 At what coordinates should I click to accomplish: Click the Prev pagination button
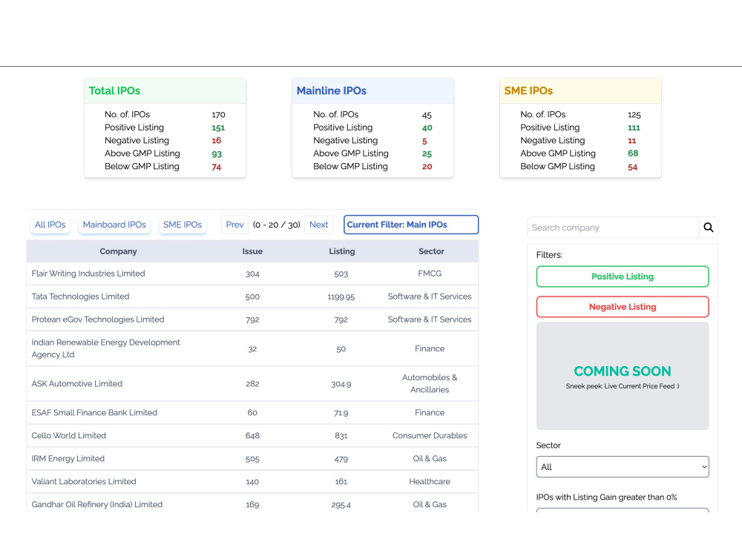click(x=234, y=225)
